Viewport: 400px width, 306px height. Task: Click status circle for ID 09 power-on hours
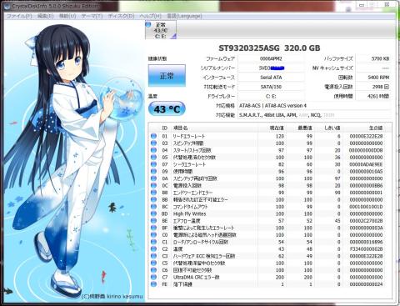coord(153,172)
